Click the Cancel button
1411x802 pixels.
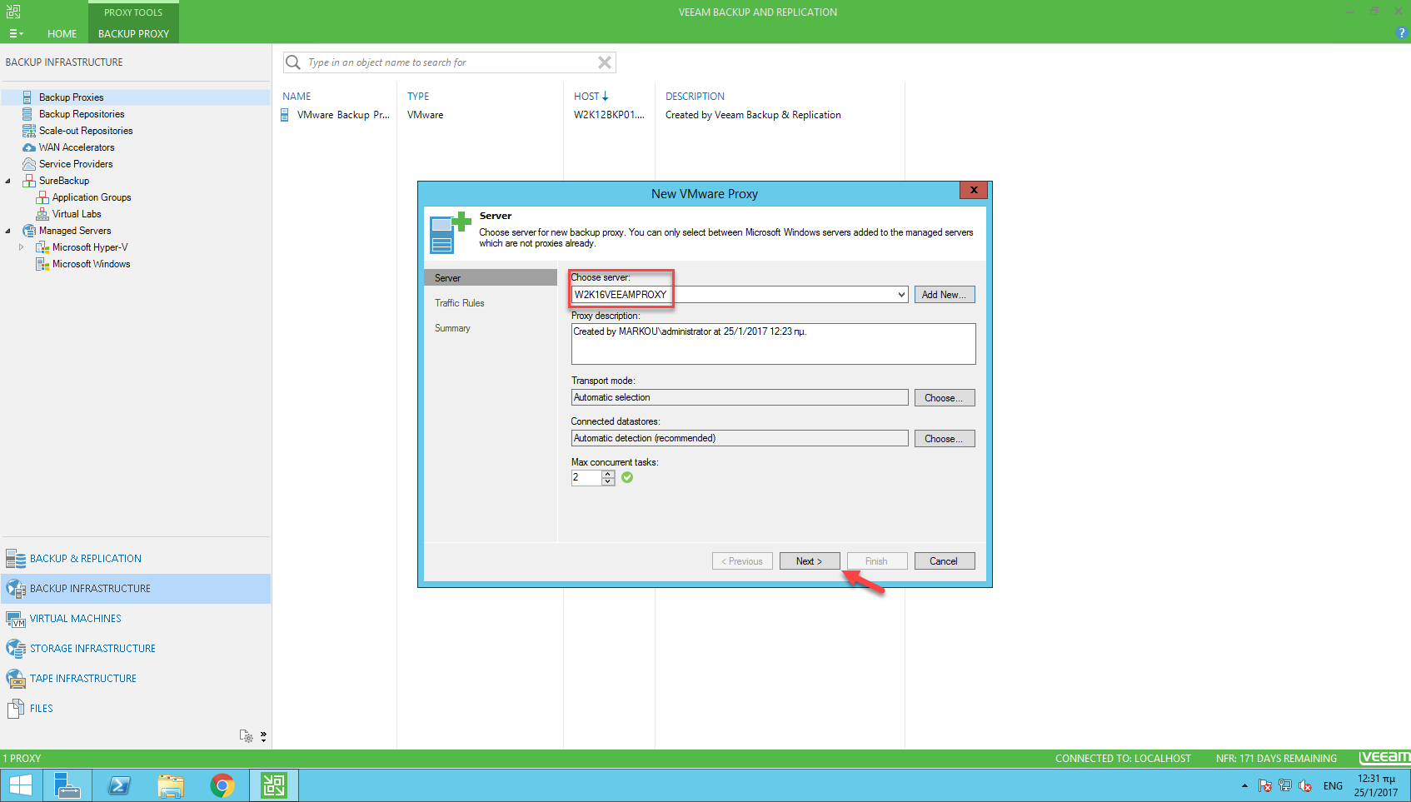tap(945, 561)
